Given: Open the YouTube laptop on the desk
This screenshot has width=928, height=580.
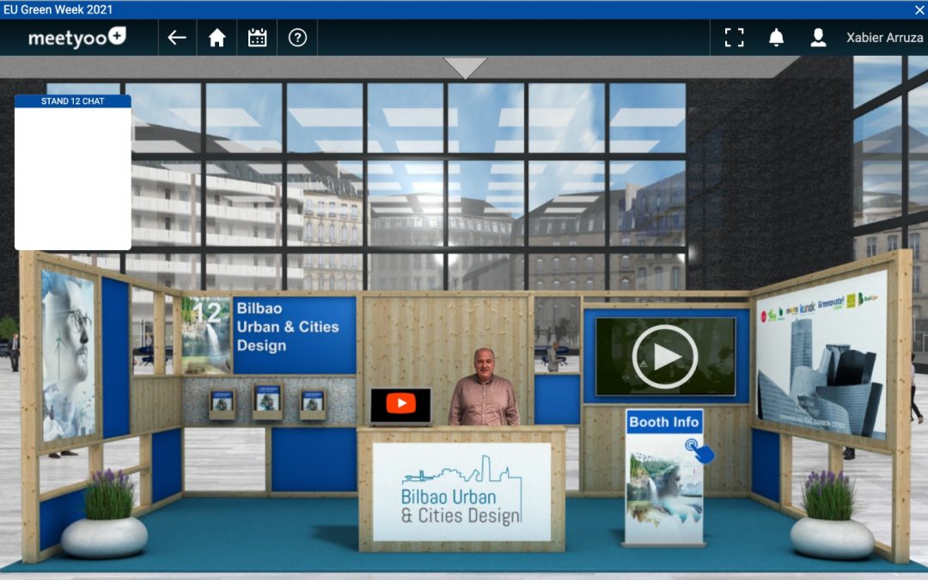Looking at the screenshot, I should [400, 406].
